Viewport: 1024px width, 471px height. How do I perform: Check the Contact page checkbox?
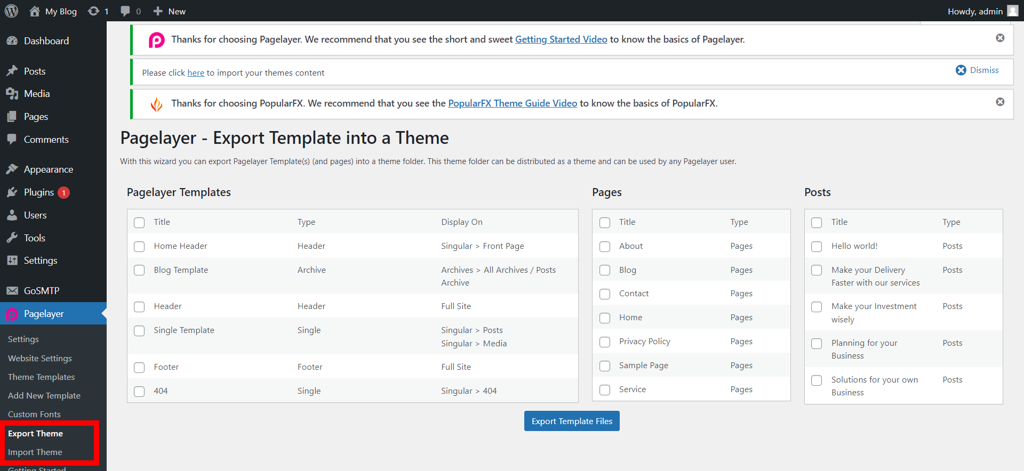point(605,294)
